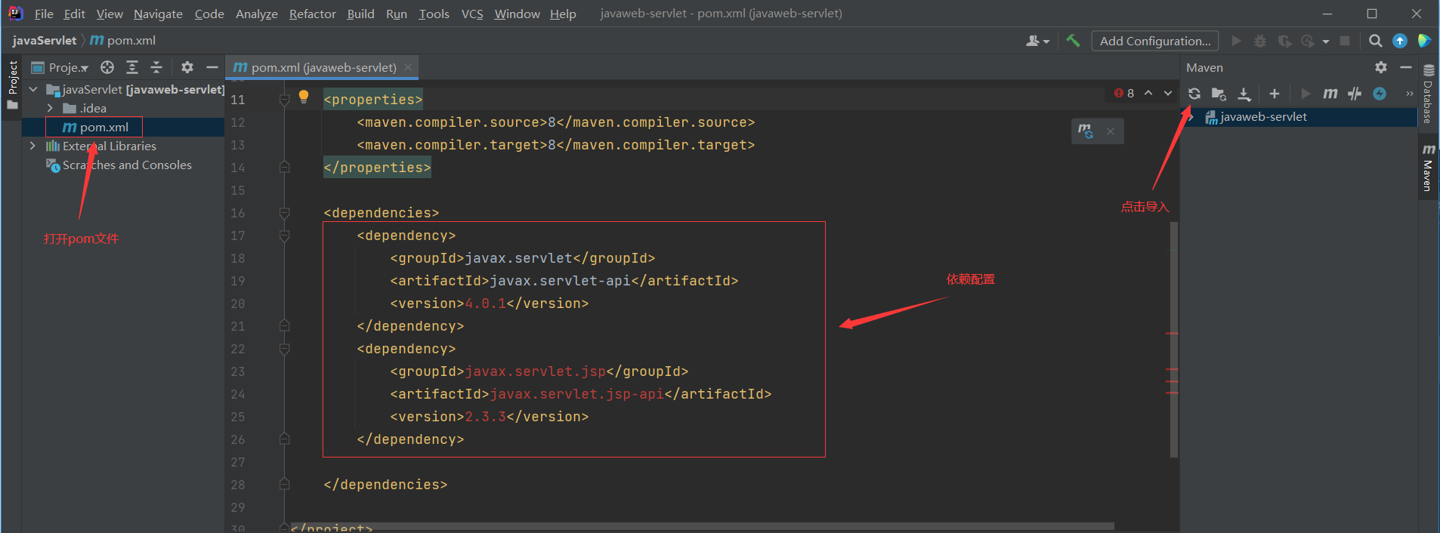Open the Code With Me user dropdown

click(1038, 41)
